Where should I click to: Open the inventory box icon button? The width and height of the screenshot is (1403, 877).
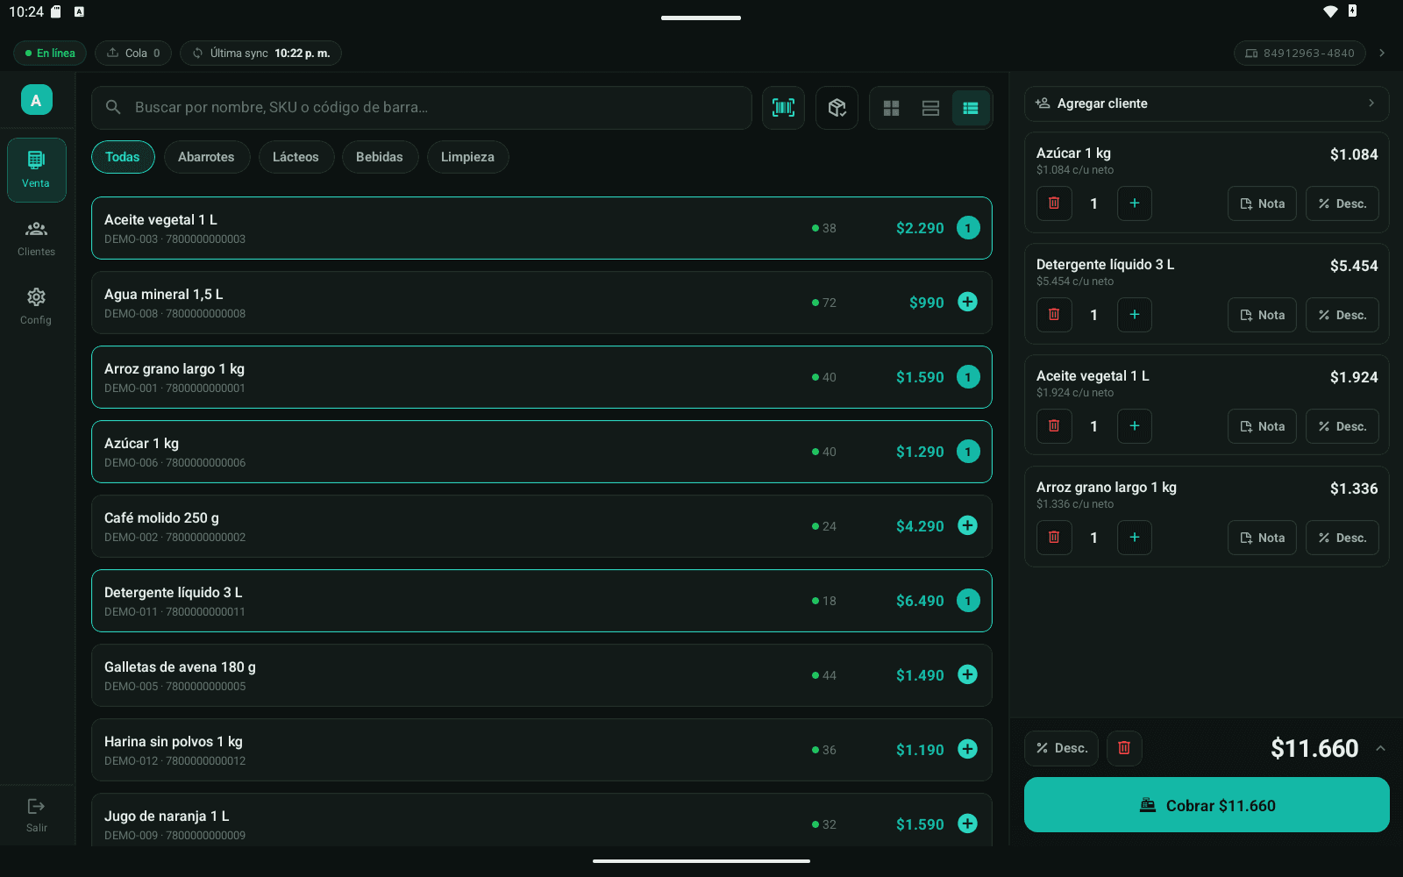[837, 108]
